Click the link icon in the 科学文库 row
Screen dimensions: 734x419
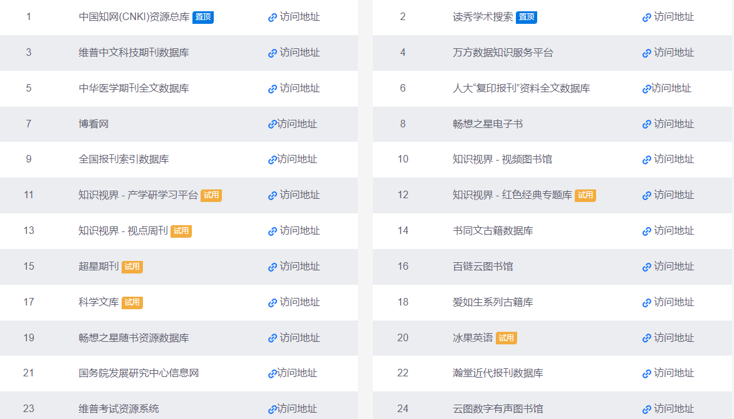click(x=273, y=303)
